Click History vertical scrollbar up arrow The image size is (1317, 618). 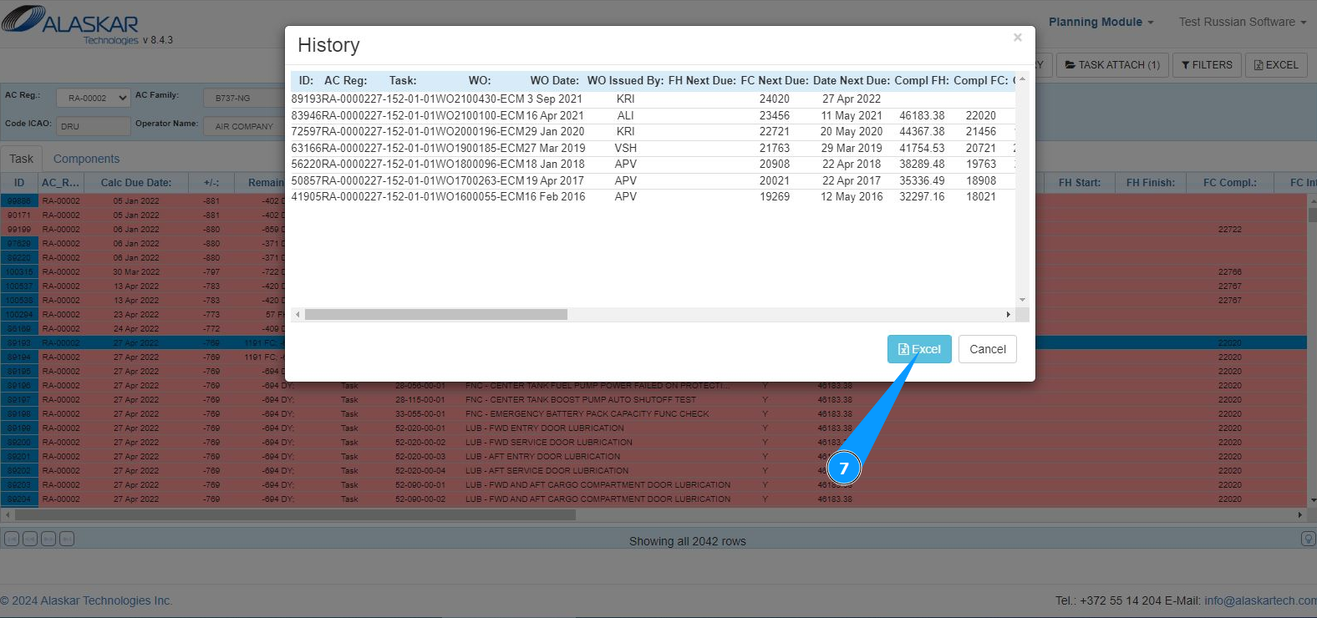click(1022, 79)
